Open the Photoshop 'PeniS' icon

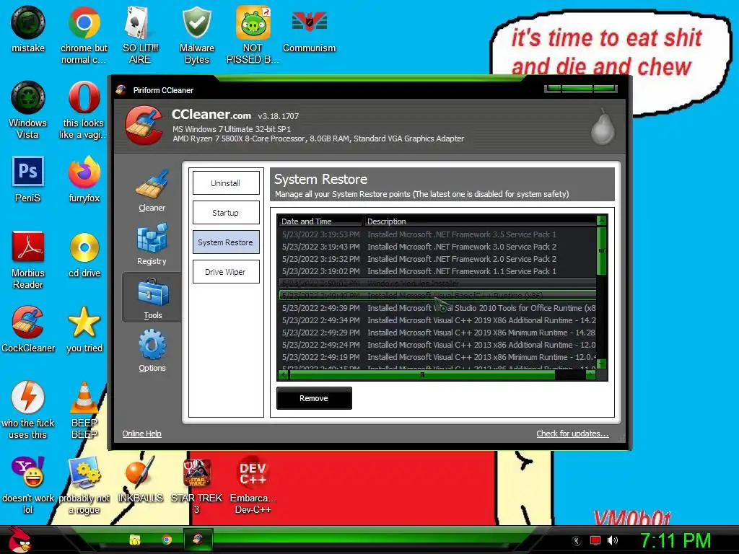pyautogui.click(x=28, y=179)
